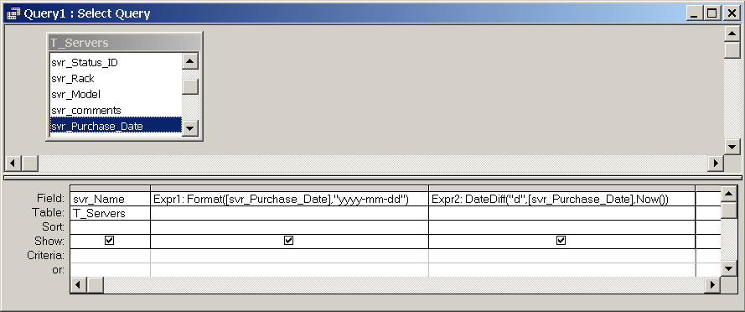Image resolution: width=745 pixels, height=312 pixels.
Task: Uncheck Show box for Expr2 column
Action: coord(561,241)
